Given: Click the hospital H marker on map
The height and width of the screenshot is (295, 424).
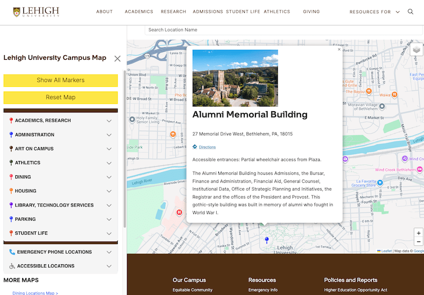Looking at the screenshot, I should 179,212.
